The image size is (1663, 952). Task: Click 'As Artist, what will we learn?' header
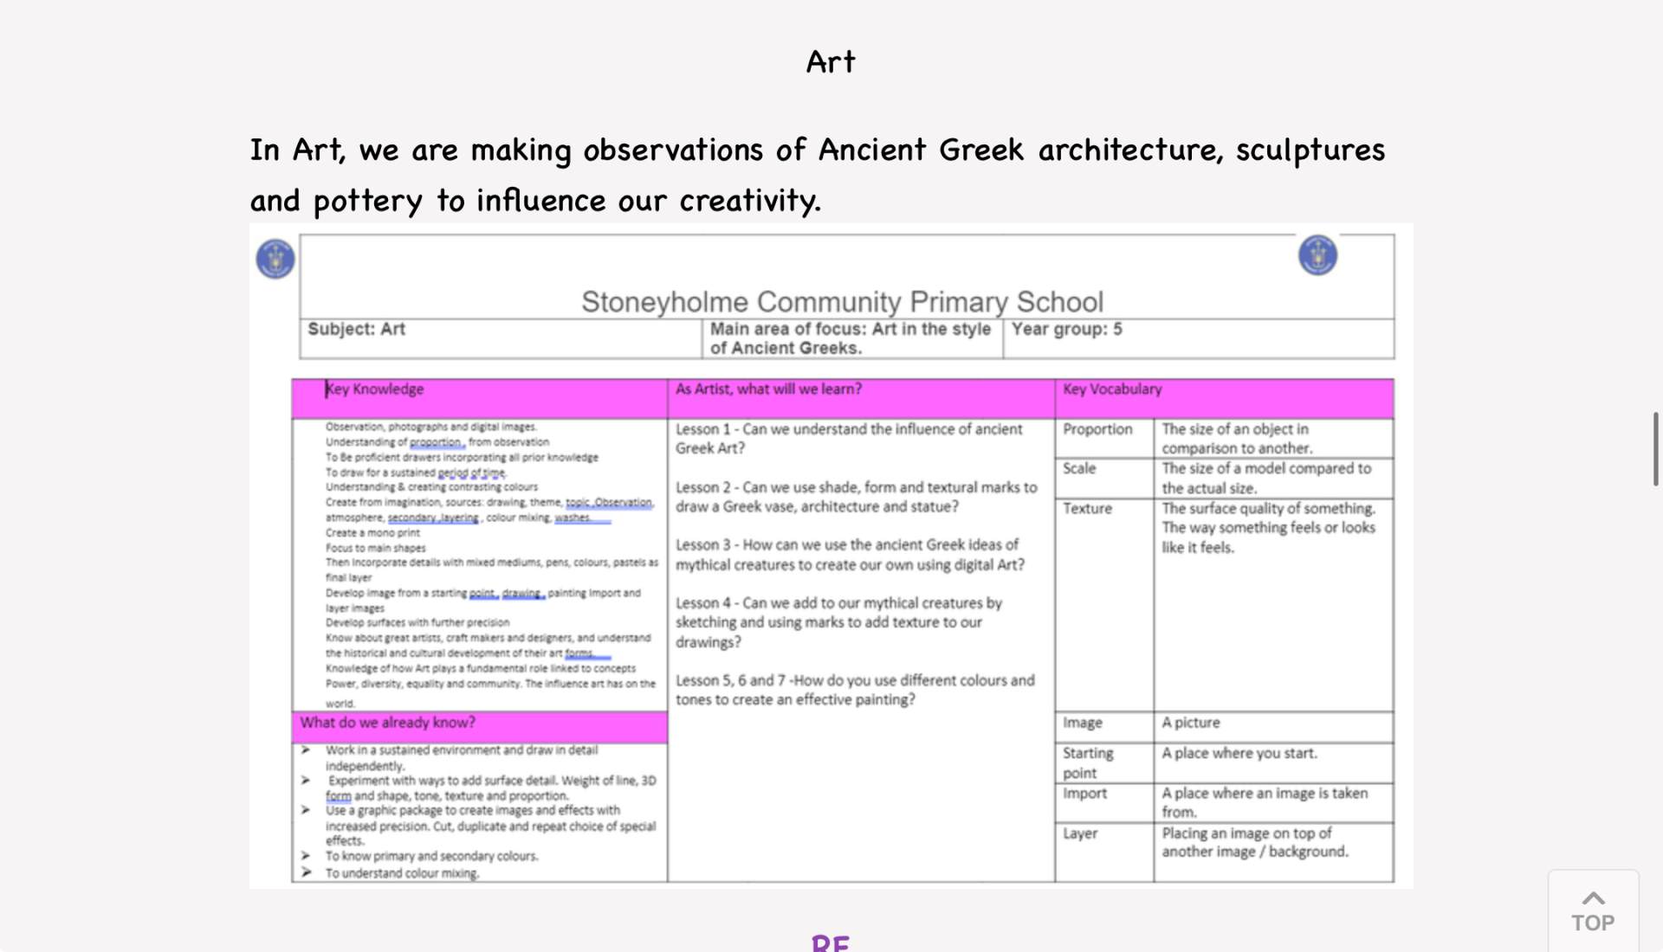tap(861, 398)
